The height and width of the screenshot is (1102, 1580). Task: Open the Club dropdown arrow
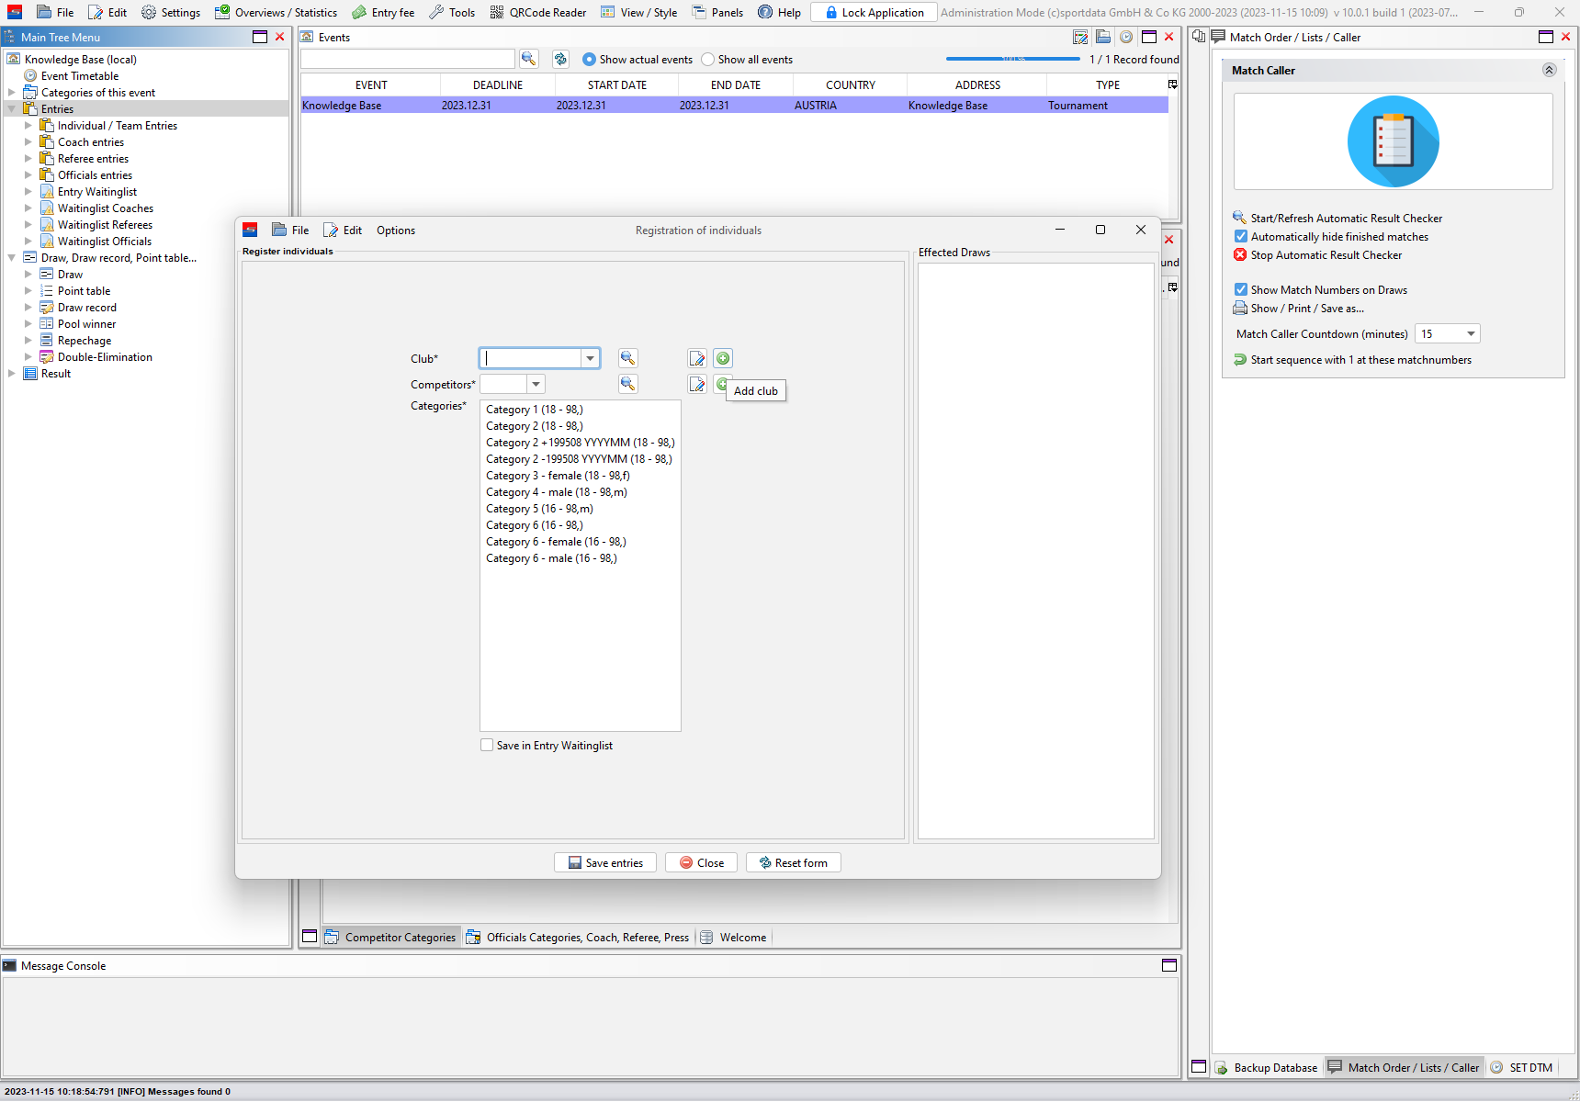pyautogui.click(x=590, y=358)
